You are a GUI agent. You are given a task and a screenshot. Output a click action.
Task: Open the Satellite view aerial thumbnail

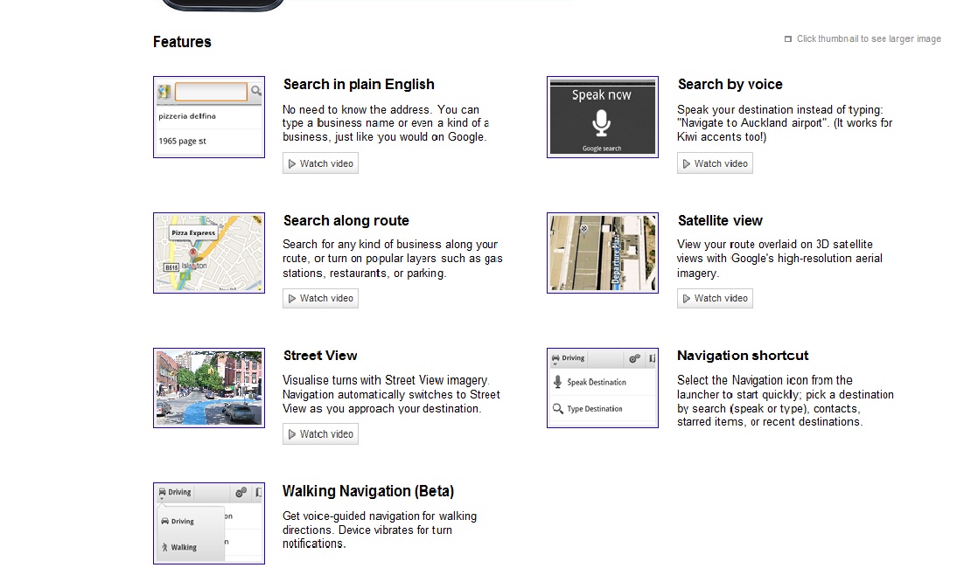603,253
